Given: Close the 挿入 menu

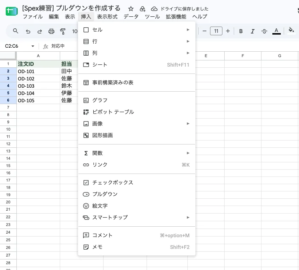Looking at the screenshot, I should click(x=86, y=17).
